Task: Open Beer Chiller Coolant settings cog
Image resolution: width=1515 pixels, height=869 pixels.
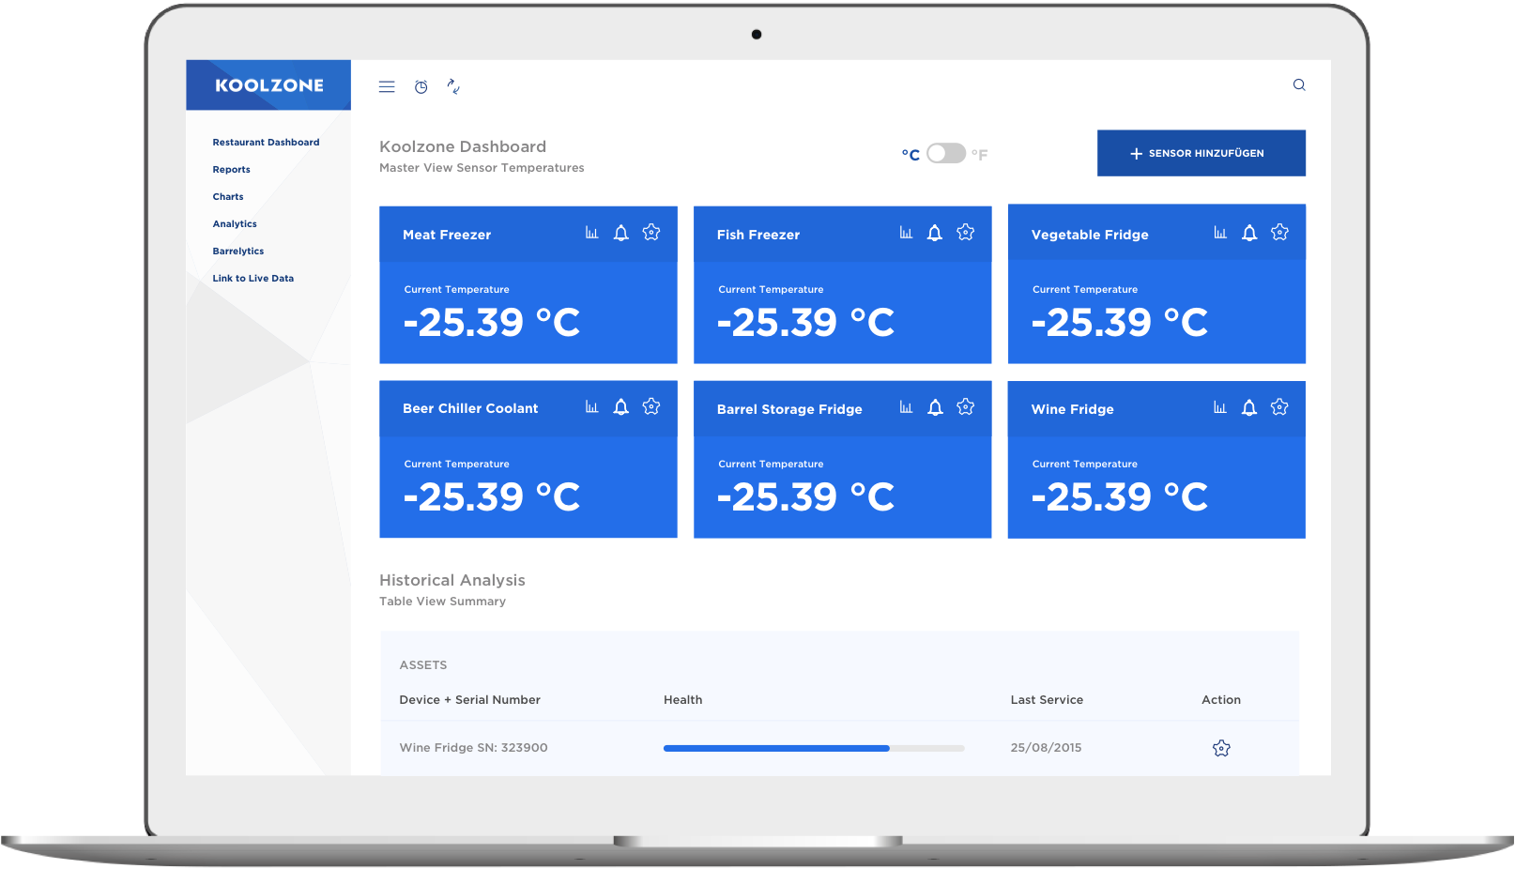Action: [x=651, y=407]
